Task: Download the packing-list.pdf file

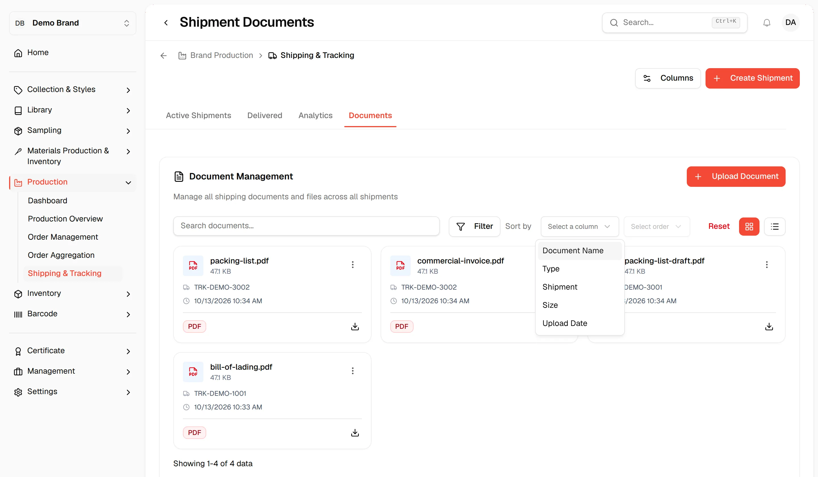Action: (x=355, y=327)
